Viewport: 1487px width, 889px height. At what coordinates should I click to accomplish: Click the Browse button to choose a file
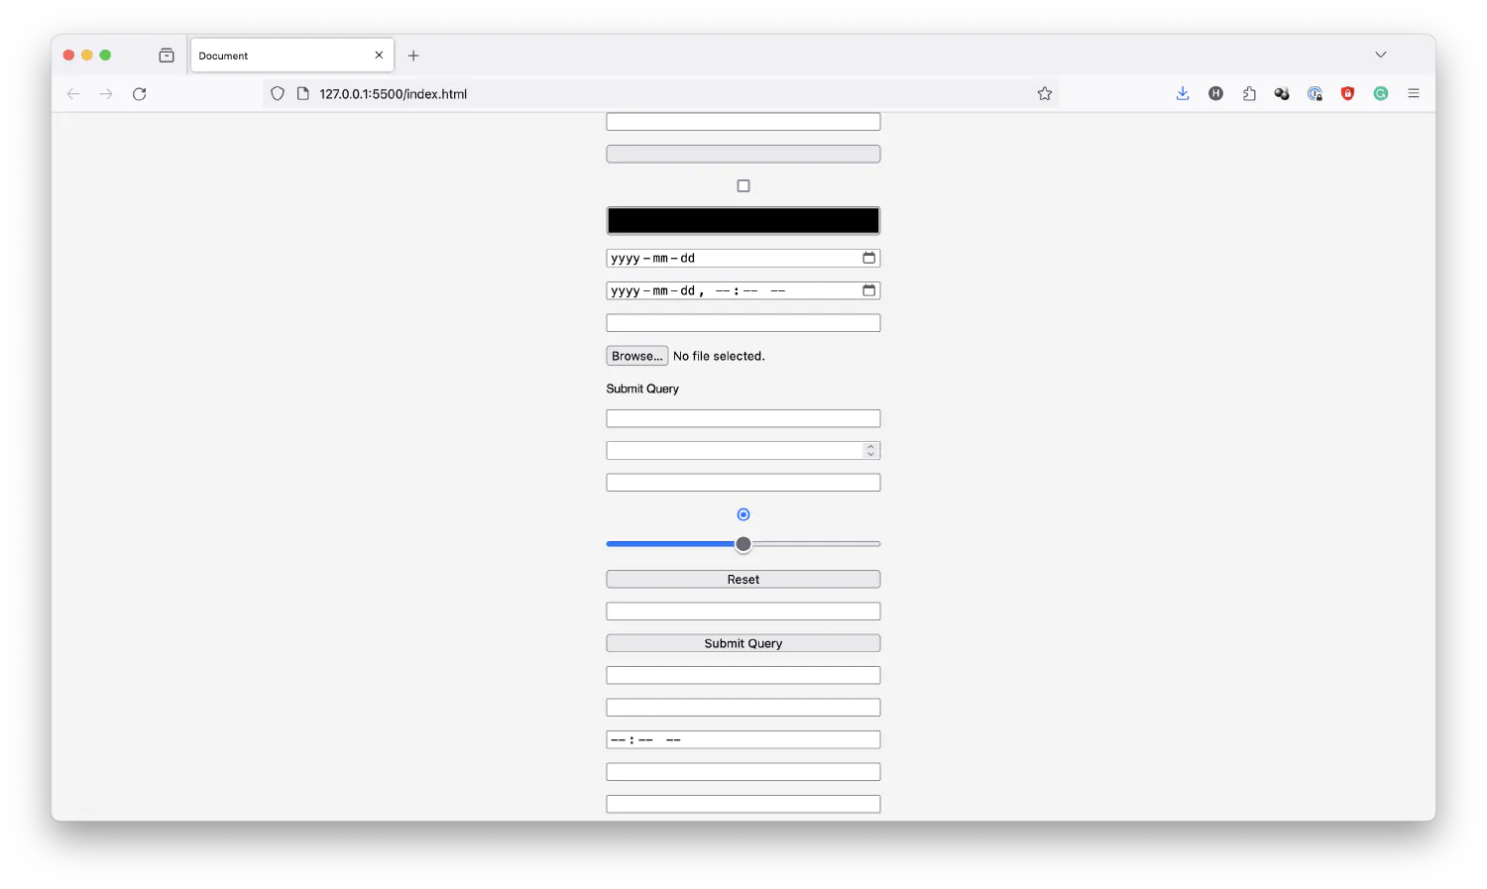point(636,356)
